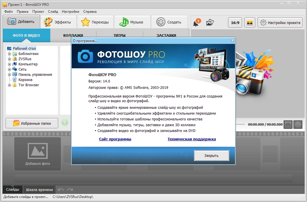Select the Панель управления icon
Screen dimensions: 307x202
[x=15, y=75]
